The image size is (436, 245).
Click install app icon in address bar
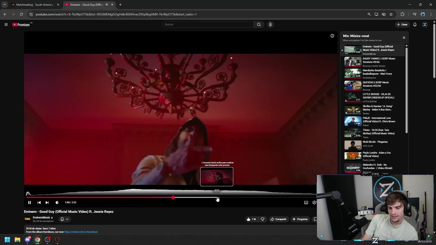[376, 14]
